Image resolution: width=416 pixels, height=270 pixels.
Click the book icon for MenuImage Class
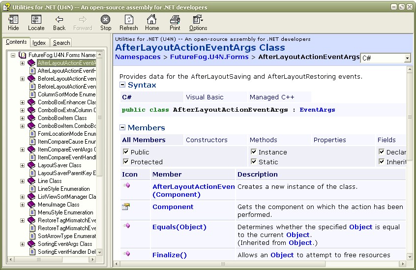tap(31, 205)
